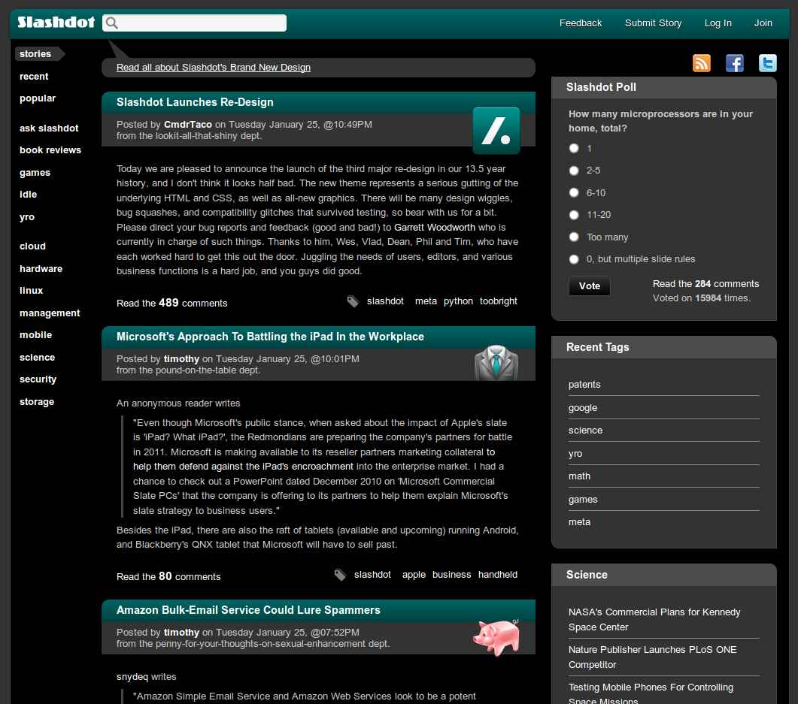
Task: Open the RSS feed icon
Action: pyautogui.click(x=701, y=63)
